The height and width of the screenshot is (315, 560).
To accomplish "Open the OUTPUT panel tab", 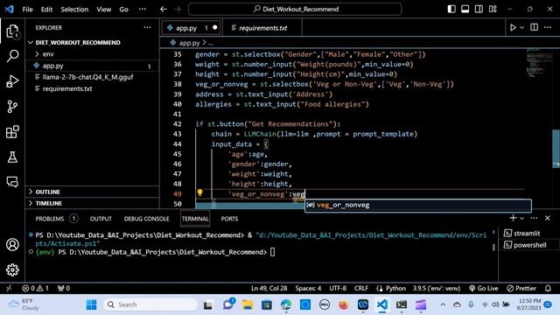I will pyautogui.click(x=101, y=219).
